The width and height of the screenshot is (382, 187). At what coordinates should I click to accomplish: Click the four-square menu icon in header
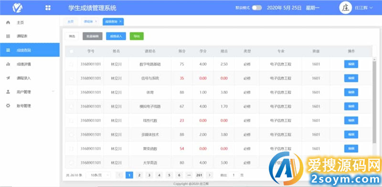coord(48,8)
